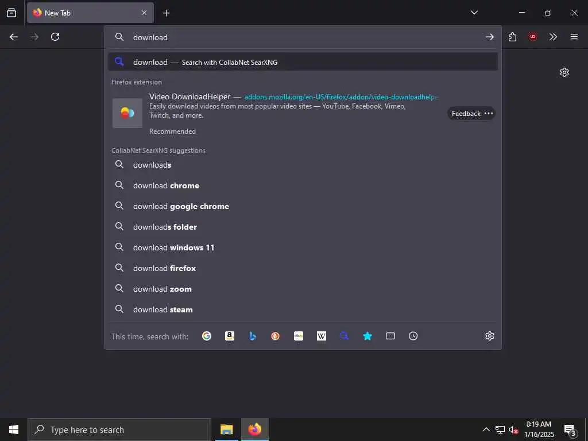588x441 pixels.
Task: Open Firefox View from the tab strip
Action: [x=11, y=13]
